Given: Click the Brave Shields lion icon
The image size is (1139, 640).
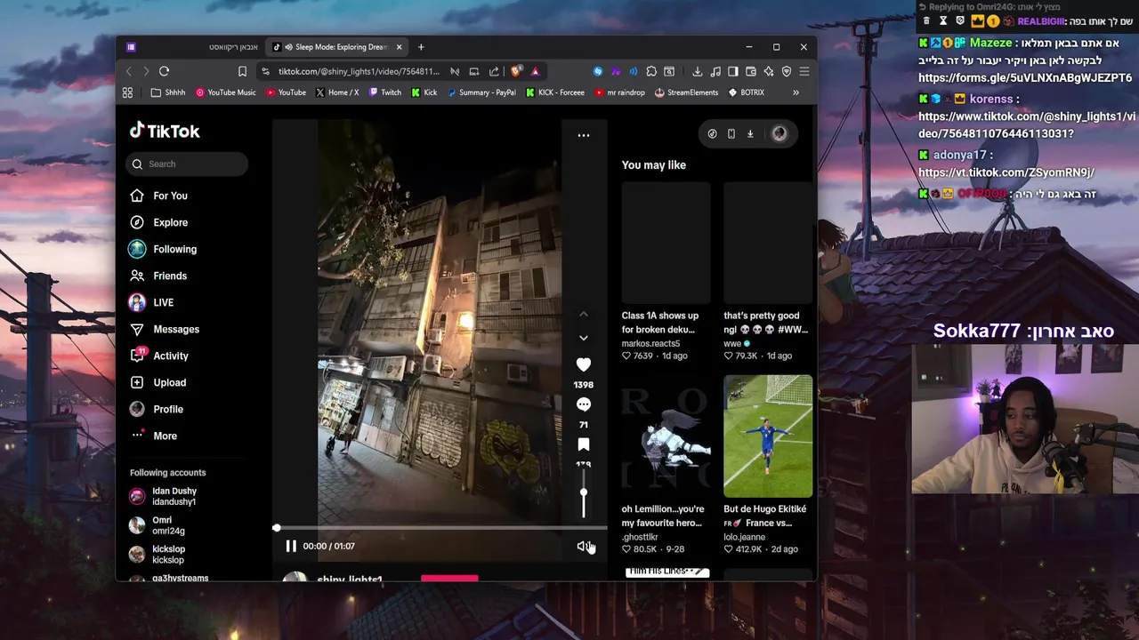Looking at the screenshot, I should 516,71.
